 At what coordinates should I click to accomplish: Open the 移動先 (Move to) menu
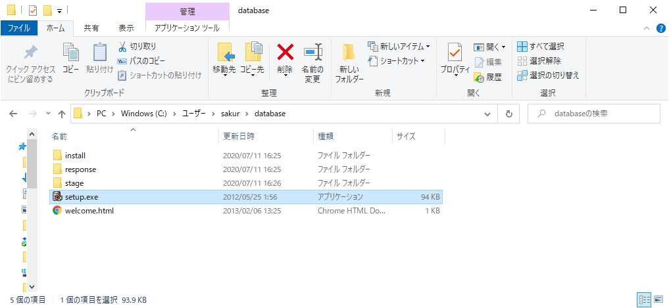pyautogui.click(x=224, y=60)
